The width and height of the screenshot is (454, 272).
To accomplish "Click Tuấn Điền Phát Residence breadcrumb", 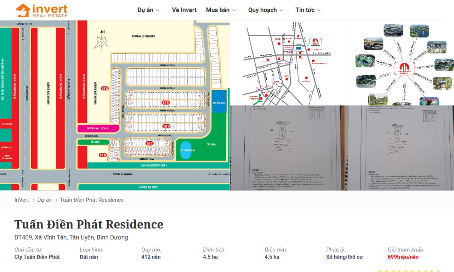I will [92, 200].
